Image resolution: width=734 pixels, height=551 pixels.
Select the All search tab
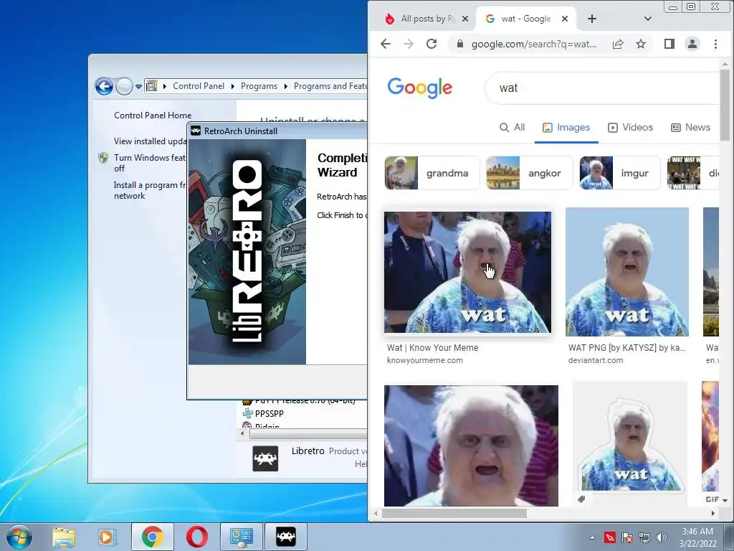[512, 128]
